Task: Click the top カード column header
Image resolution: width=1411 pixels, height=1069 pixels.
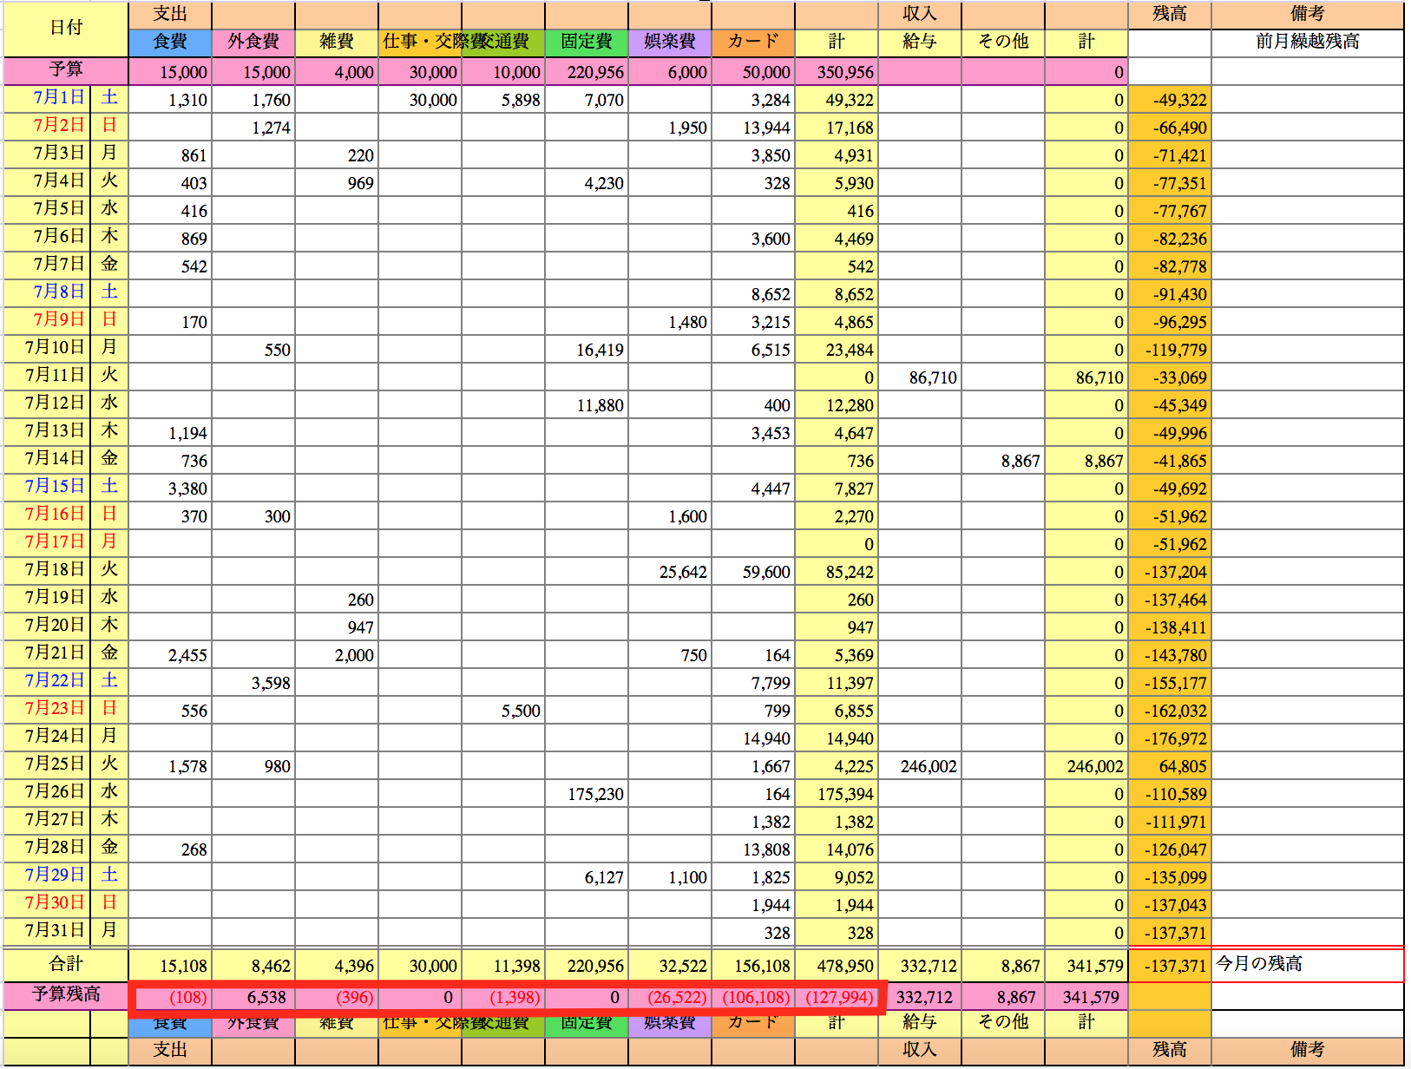Action: point(753,43)
